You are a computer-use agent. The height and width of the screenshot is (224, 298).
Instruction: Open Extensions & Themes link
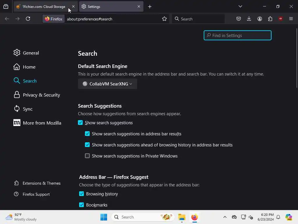tap(37, 183)
